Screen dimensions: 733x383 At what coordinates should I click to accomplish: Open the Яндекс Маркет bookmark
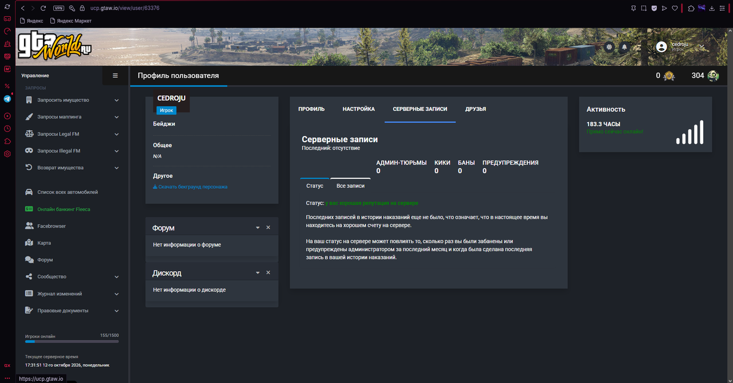(70, 21)
